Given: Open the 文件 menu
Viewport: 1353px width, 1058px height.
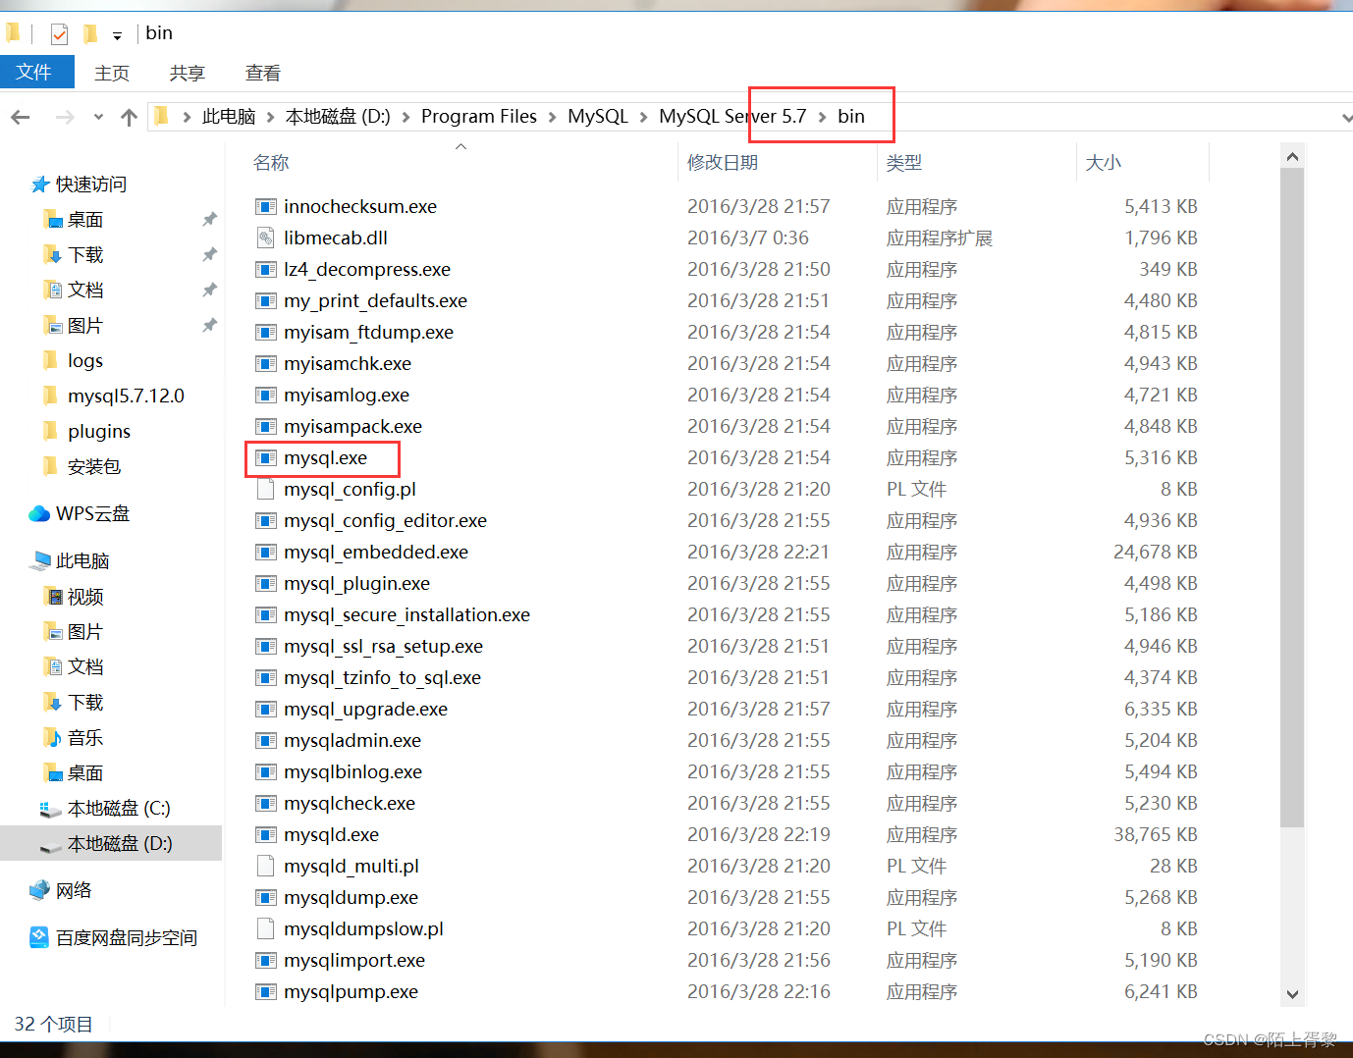Looking at the screenshot, I should tap(36, 72).
